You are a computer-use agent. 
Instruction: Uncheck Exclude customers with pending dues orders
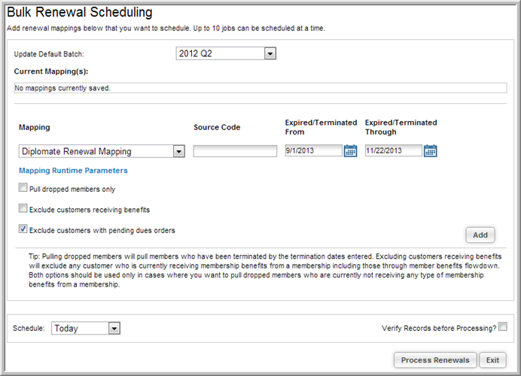coord(23,229)
